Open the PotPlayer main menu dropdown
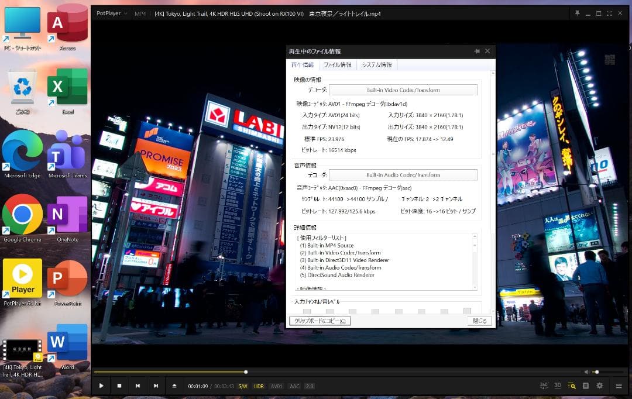This screenshot has height=399, width=632. click(x=112, y=13)
